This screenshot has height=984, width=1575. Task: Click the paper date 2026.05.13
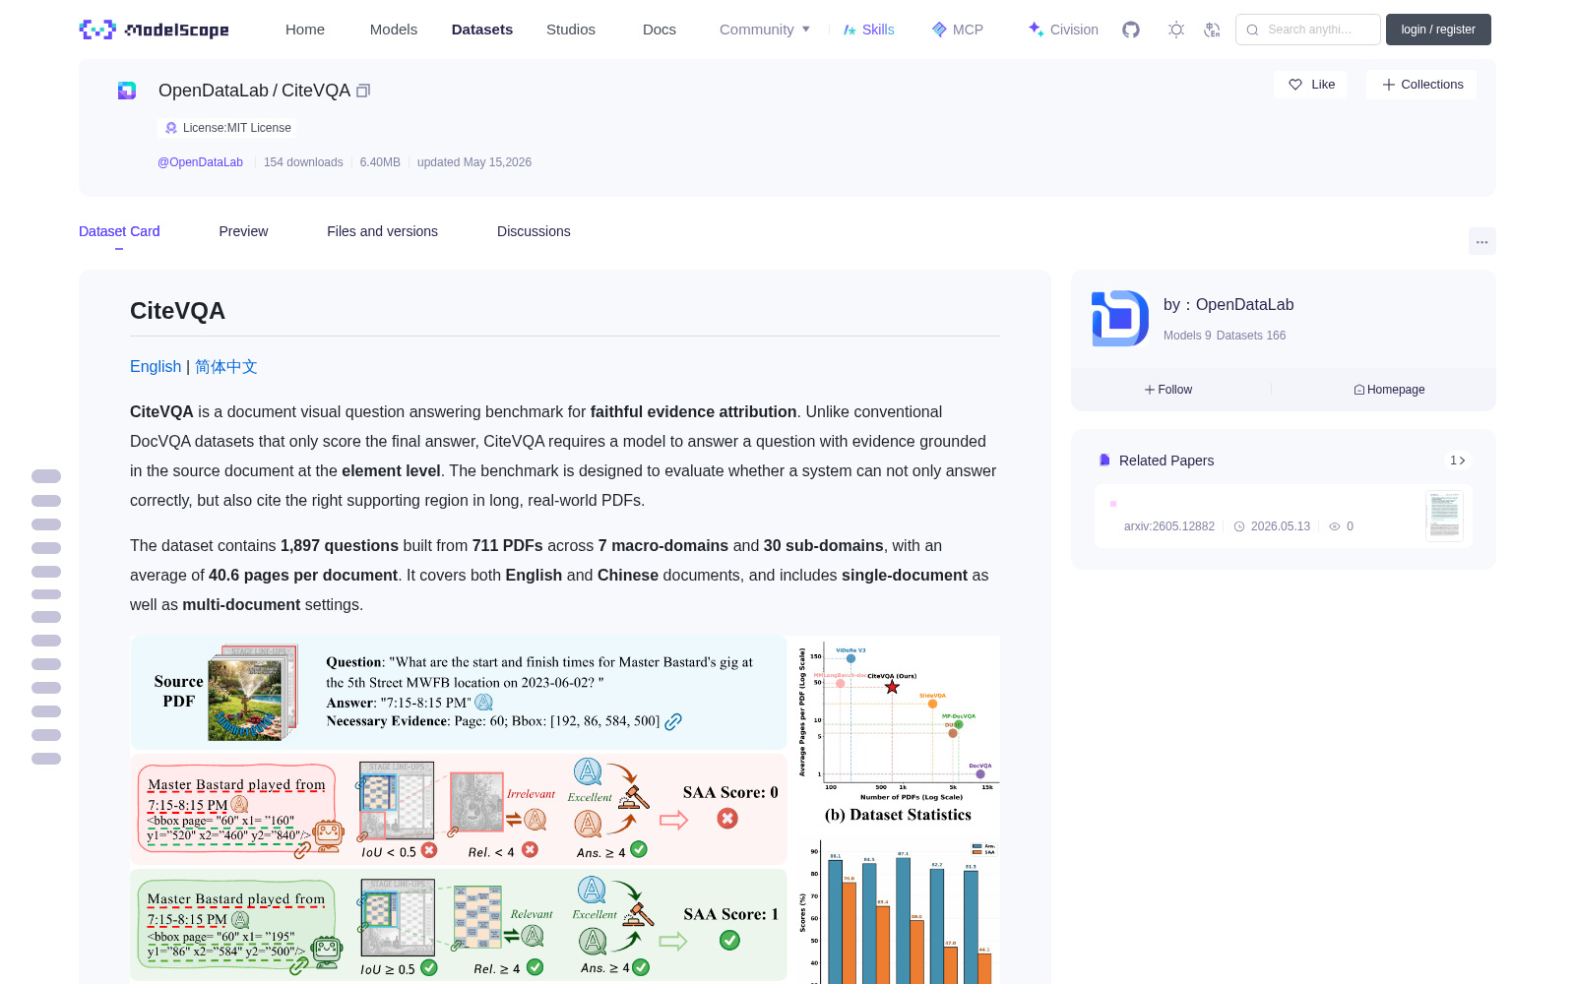click(x=1281, y=526)
